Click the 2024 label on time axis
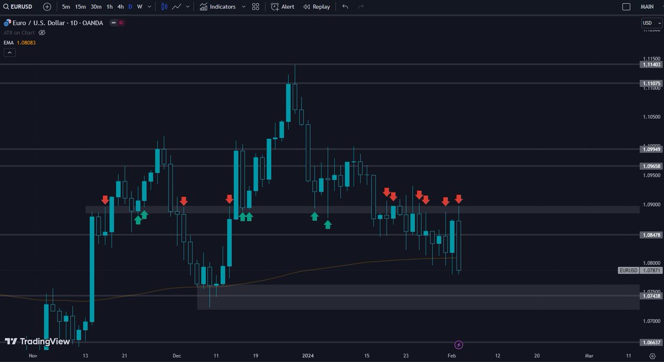The width and height of the screenshot is (664, 362). 309,356
